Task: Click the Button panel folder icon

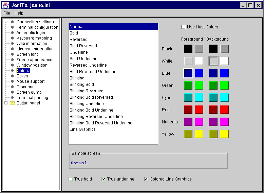Action: point(13,103)
